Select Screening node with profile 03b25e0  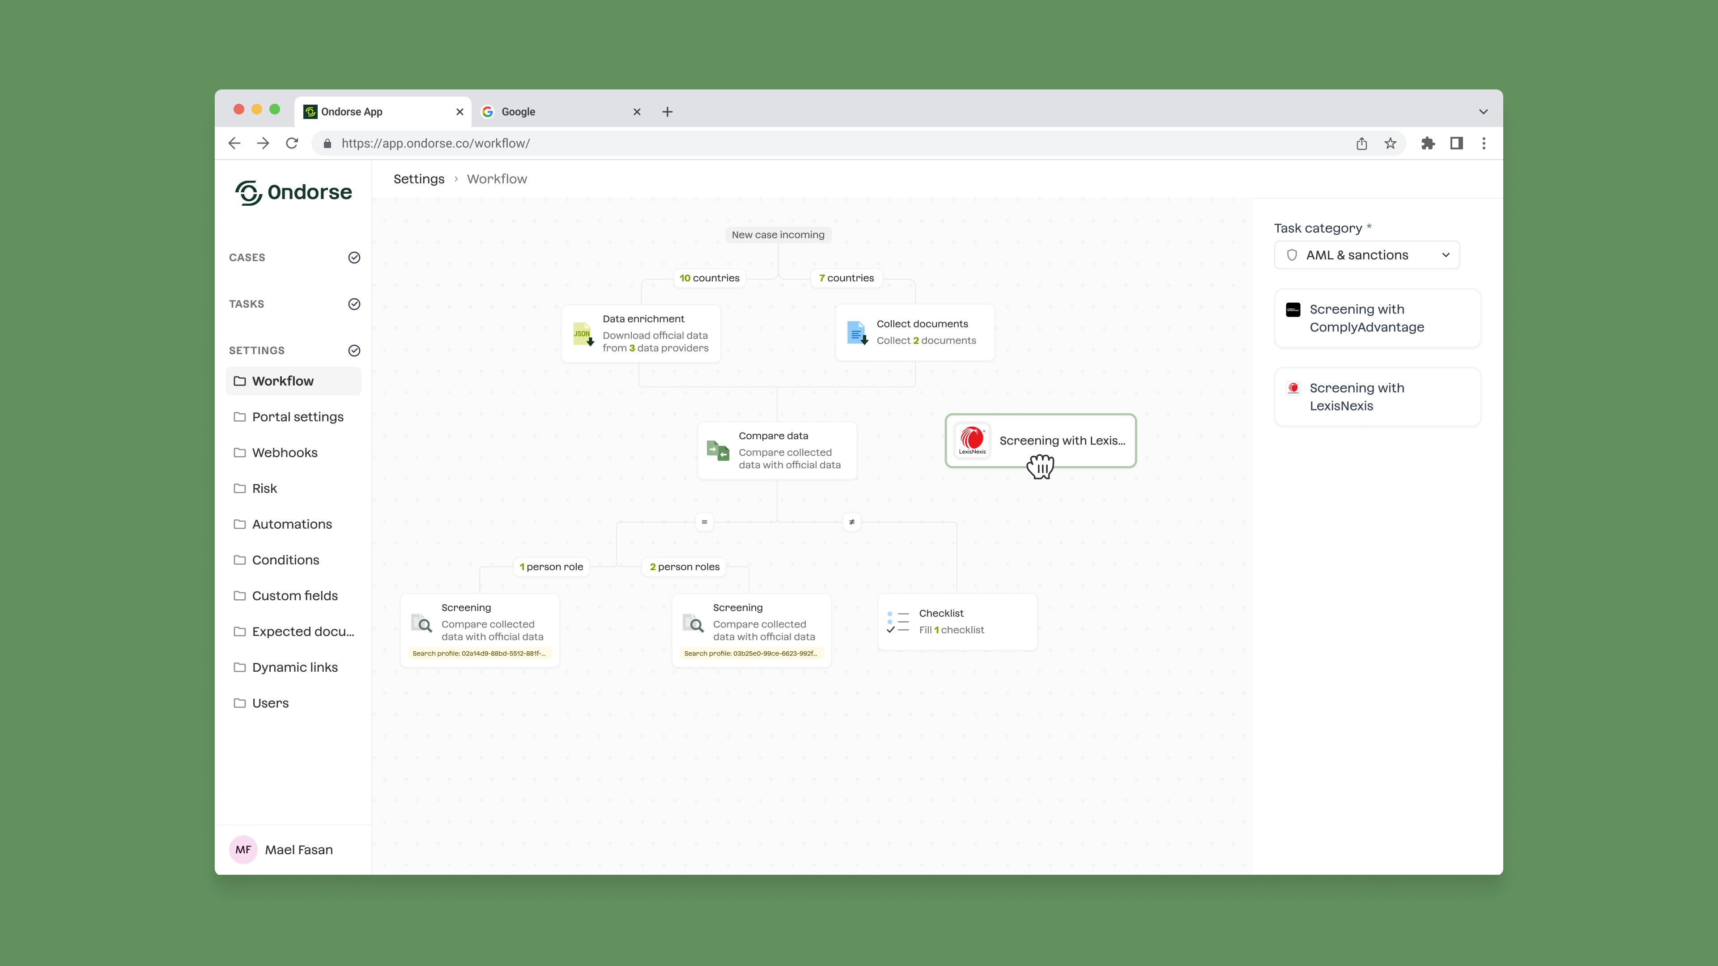tap(752, 630)
